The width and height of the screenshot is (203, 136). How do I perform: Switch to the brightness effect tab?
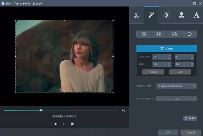click(166, 15)
